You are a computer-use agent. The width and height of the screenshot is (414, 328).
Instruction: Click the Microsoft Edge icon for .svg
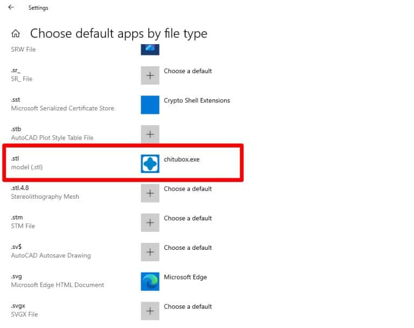pos(150,281)
